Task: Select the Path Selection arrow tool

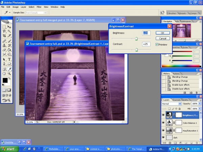Action: point(4,59)
